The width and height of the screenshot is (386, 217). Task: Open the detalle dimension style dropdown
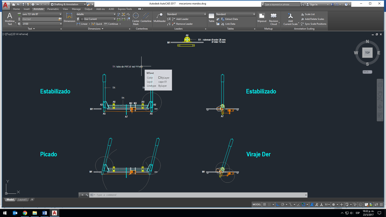tap(96, 14)
